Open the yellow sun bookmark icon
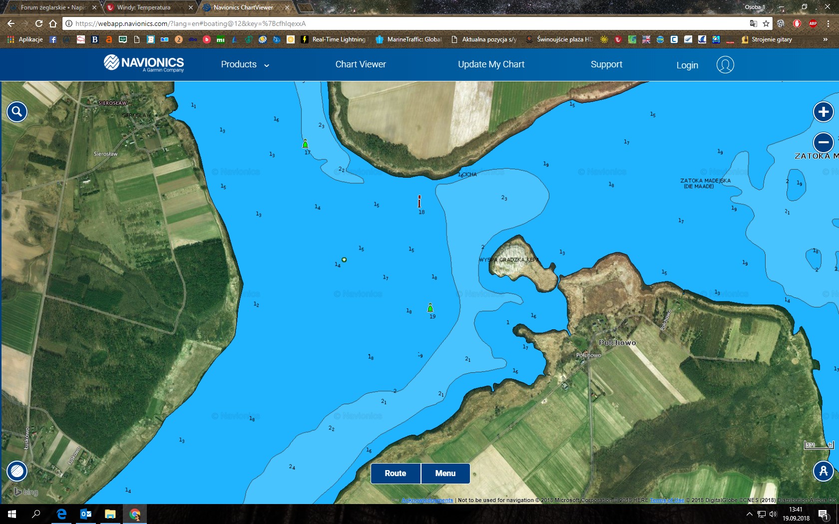Viewport: 839px width, 524px height. click(x=604, y=39)
